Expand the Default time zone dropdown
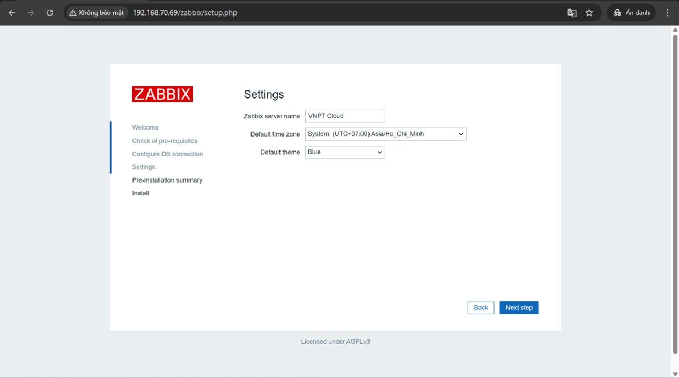Screen dimensions: 679x378 coord(385,134)
